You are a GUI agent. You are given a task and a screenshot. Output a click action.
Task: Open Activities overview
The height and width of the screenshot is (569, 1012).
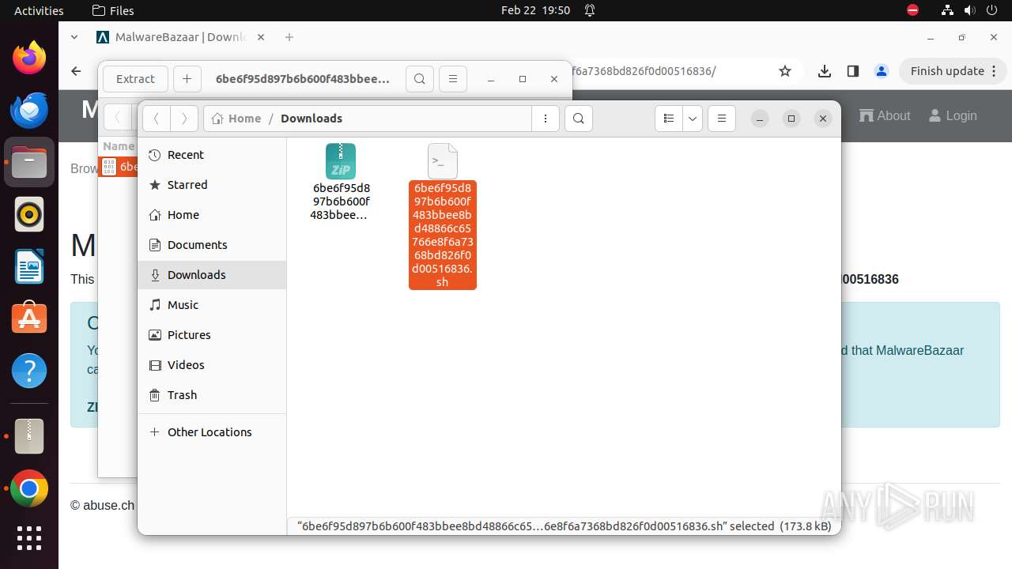(39, 10)
